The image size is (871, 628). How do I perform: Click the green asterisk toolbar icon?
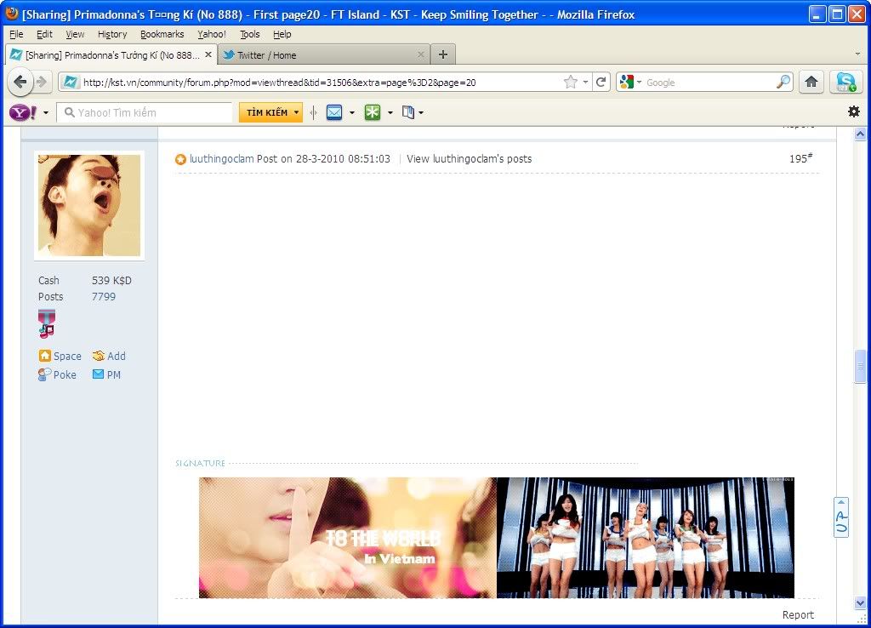click(373, 113)
